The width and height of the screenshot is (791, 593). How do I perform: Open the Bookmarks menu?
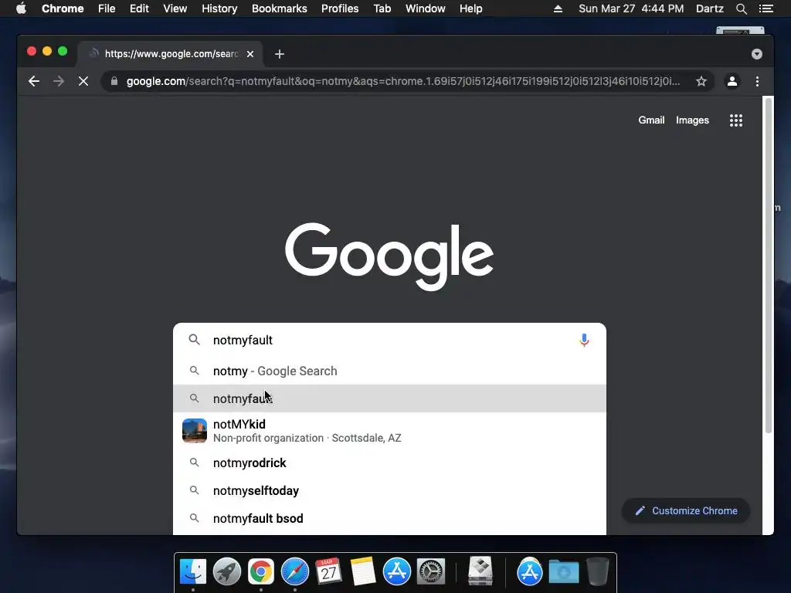point(280,8)
